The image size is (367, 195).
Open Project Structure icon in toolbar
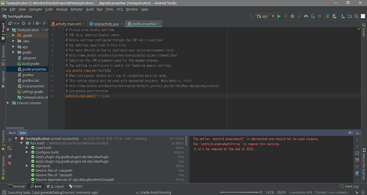350,16
